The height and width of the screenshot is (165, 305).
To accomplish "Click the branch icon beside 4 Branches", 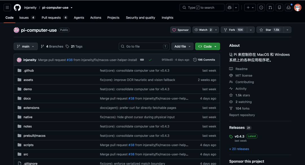I will 42,46.
